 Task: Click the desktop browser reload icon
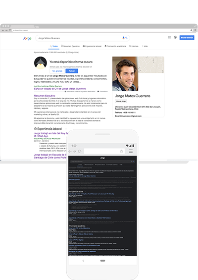tap(10, 30)
